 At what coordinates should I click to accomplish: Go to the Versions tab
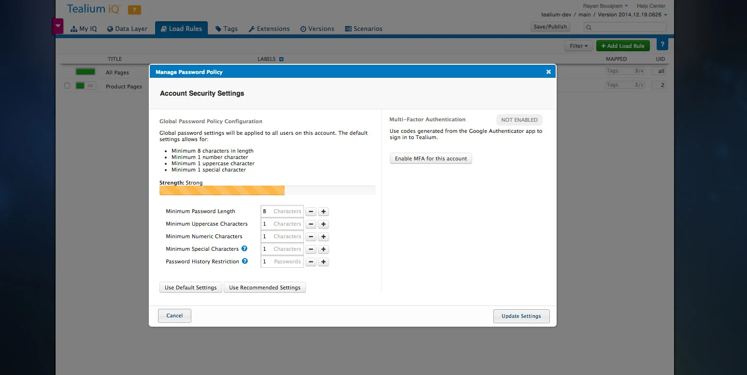tap(317, 29)
